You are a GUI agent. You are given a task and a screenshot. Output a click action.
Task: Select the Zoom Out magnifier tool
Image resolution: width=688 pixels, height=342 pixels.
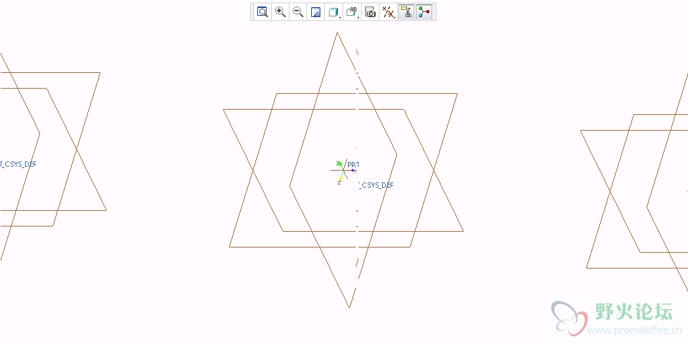coord(298,12)
